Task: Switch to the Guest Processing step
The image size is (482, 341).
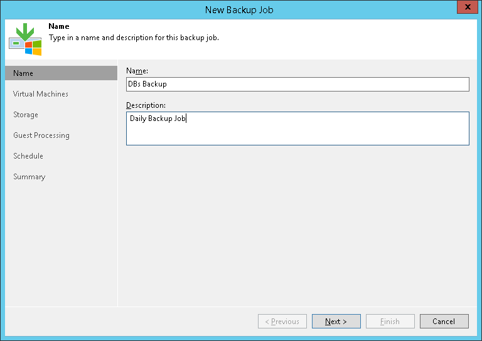Action: pos(41,135)
